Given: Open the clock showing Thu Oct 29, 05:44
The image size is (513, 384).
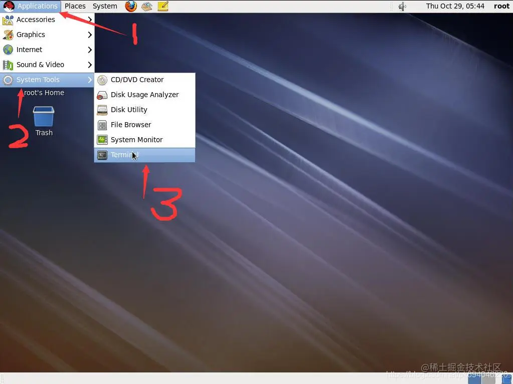Looking at the screenshot, I should [x=455, y=6].
